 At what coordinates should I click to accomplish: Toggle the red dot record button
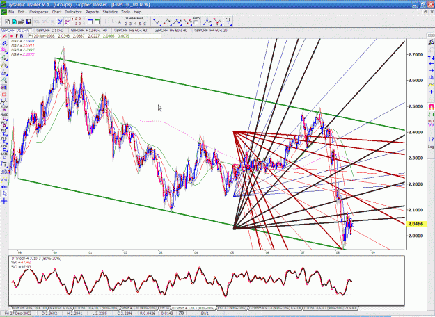pyautogui.click(x=11, y=36)
